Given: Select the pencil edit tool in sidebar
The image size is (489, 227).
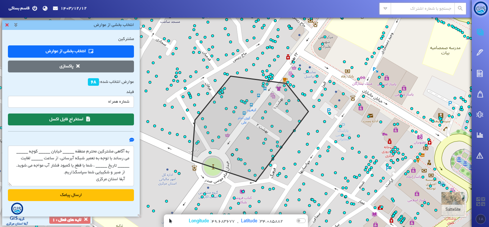Looking at the screenshot, I should pyautogui.click(x=480, y=53).
